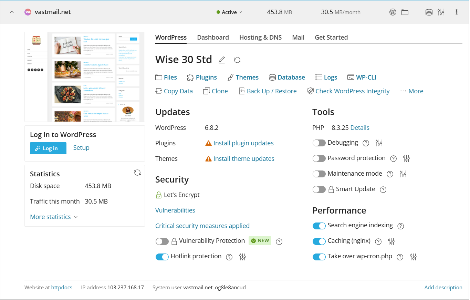Switch to the WordPress tab

click(171, 38)
